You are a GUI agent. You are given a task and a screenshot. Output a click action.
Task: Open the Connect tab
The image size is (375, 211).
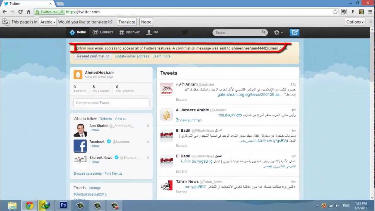103,32
